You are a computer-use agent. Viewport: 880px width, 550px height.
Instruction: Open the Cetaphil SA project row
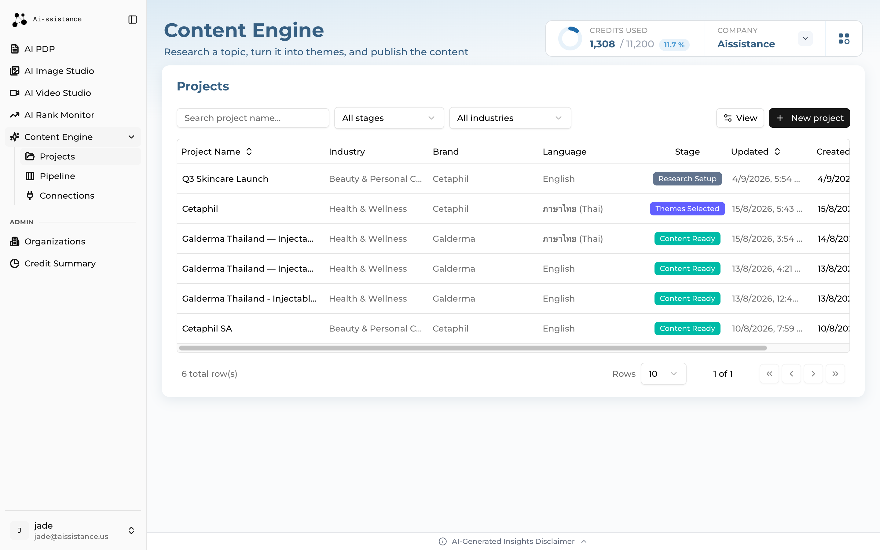pos(513,328)
